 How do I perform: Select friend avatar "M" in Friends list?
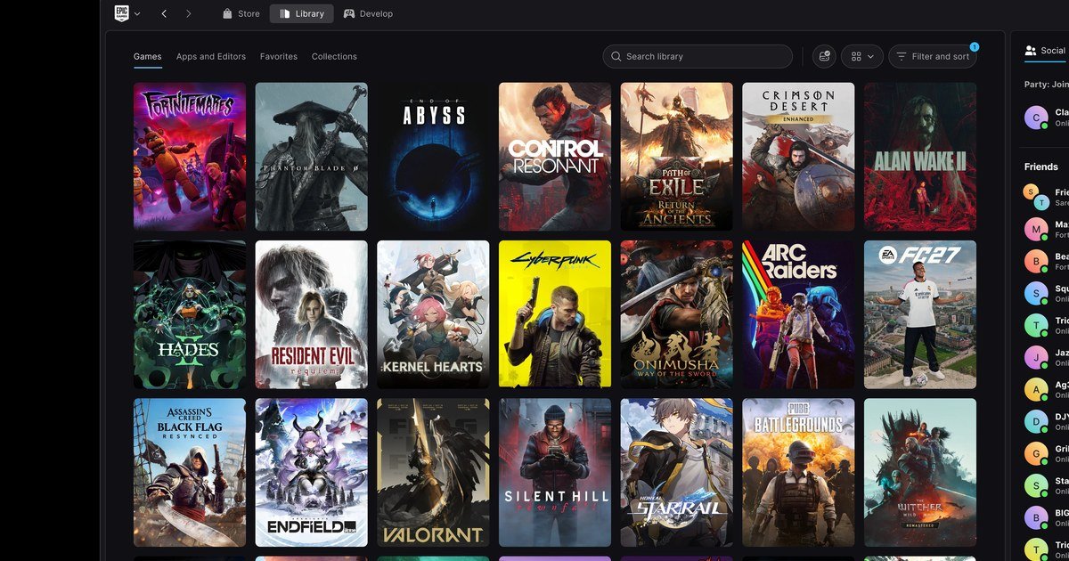1036,229
